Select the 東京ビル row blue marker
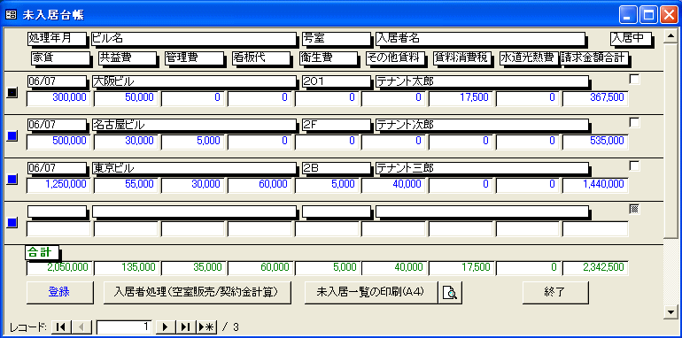This screenshot has height=338, width=682. (12, 179)
